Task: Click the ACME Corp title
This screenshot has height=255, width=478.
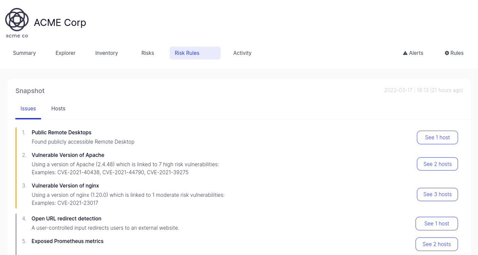Action: (x=60, y=23)
